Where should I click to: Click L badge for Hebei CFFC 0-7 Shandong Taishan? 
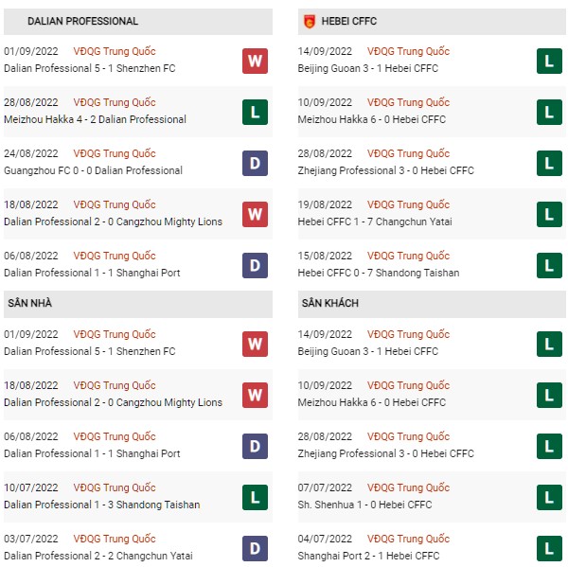coord(549,265)
